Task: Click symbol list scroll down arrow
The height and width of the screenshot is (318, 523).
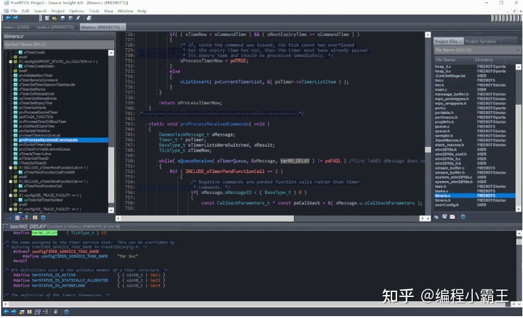Action: pyautogui.click(x=111, y=210)
